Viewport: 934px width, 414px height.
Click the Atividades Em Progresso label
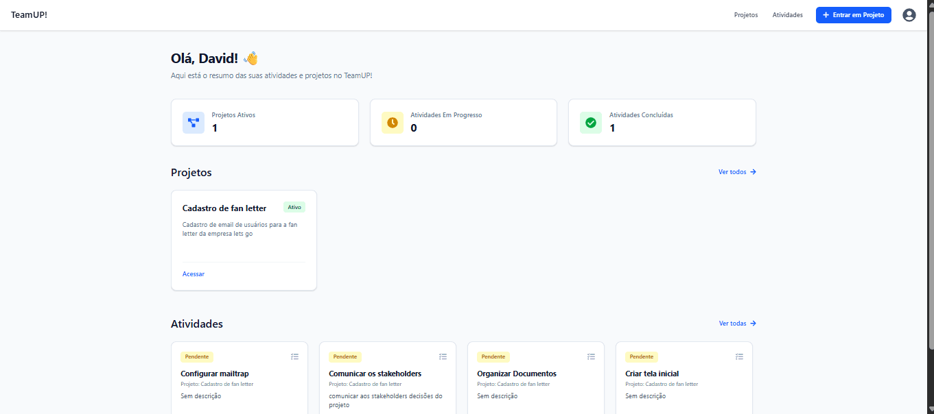pos(446,115)
